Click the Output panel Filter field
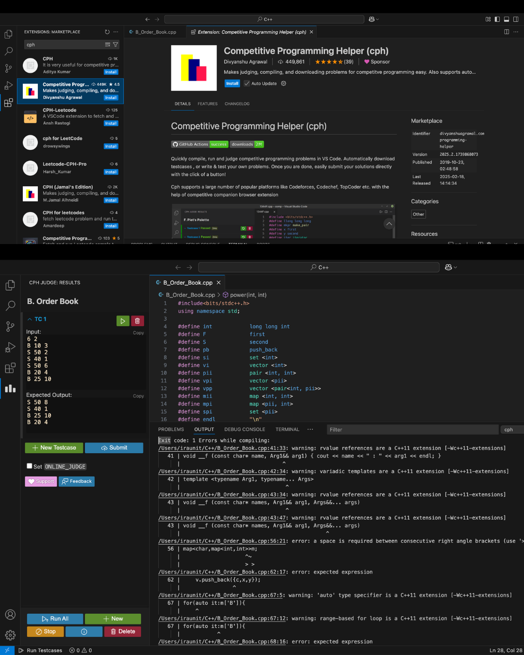This screenshot has width=524, height=655. [x=412, y=429]
